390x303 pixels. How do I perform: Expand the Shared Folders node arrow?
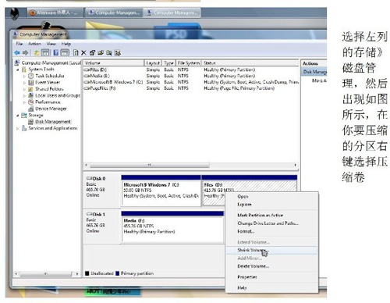click(x=24, y=89)
